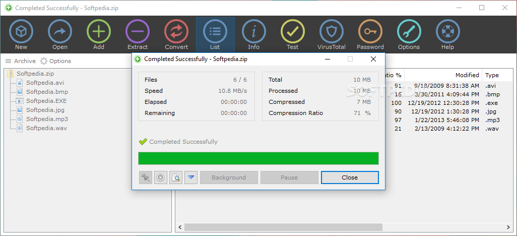Click the .wav type cell
Screen dimensions: 517x236
click(492, 129)
